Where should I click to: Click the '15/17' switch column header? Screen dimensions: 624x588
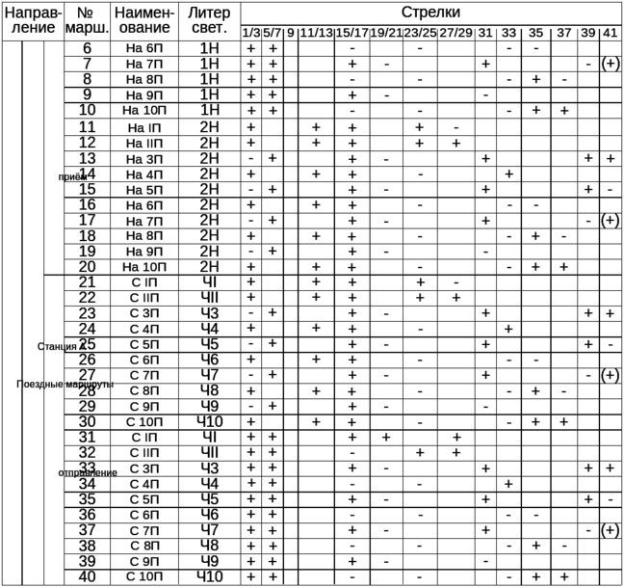coord(351,33)
